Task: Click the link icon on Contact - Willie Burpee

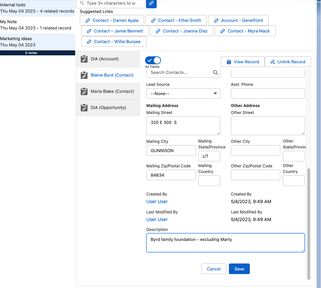Action: (89, 42)
